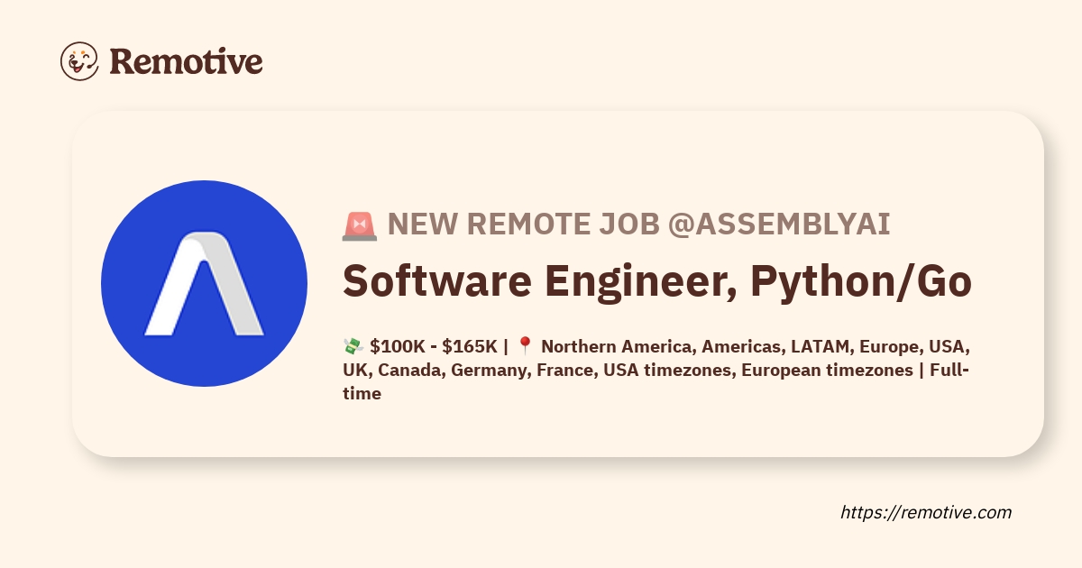Select the "Germany" location text
The width and height of the screenshot is (1082, 568).
coord(491,371)
